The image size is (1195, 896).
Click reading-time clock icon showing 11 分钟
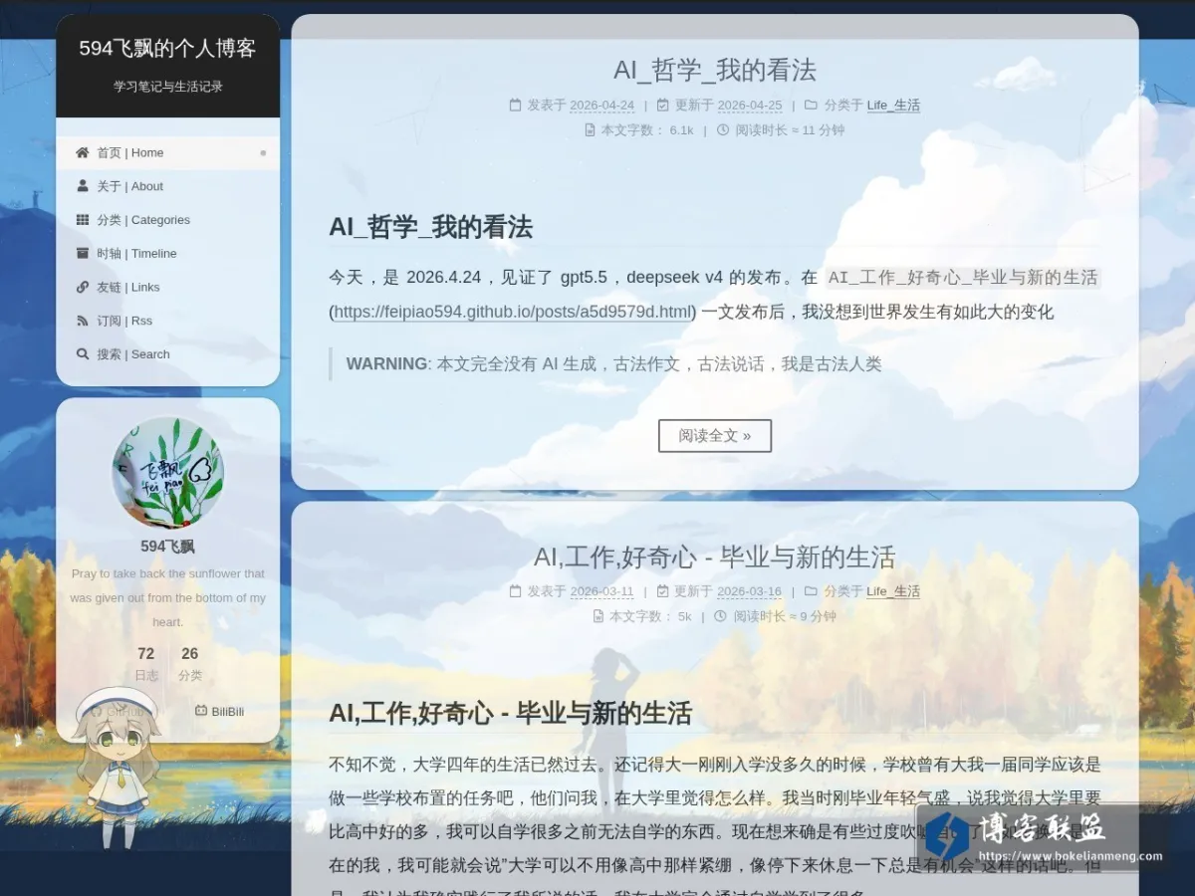[x=723, y=129]
